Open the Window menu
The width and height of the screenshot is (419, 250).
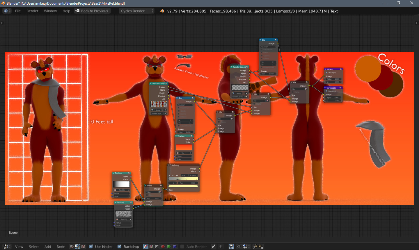pos(50,11)
